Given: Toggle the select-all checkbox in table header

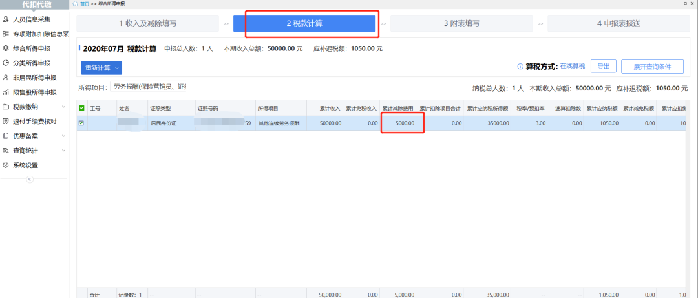Looking at the screenshot, I should (x=81, y=108).
